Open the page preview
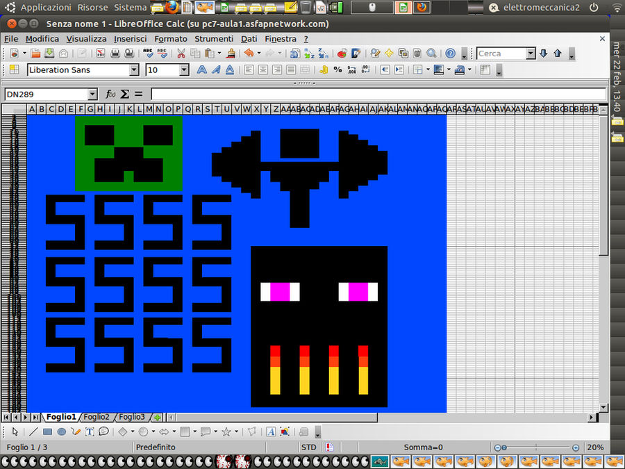This screenshot has height=469, width=625. [129, 53]
